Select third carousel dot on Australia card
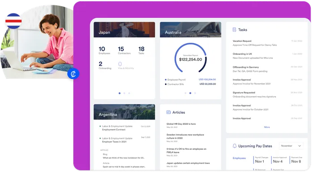 coord(195,93)
